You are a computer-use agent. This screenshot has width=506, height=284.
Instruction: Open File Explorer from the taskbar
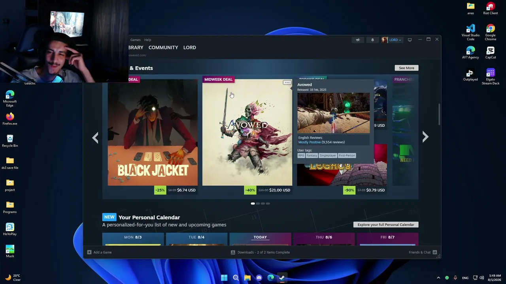(x=247, y=278)
